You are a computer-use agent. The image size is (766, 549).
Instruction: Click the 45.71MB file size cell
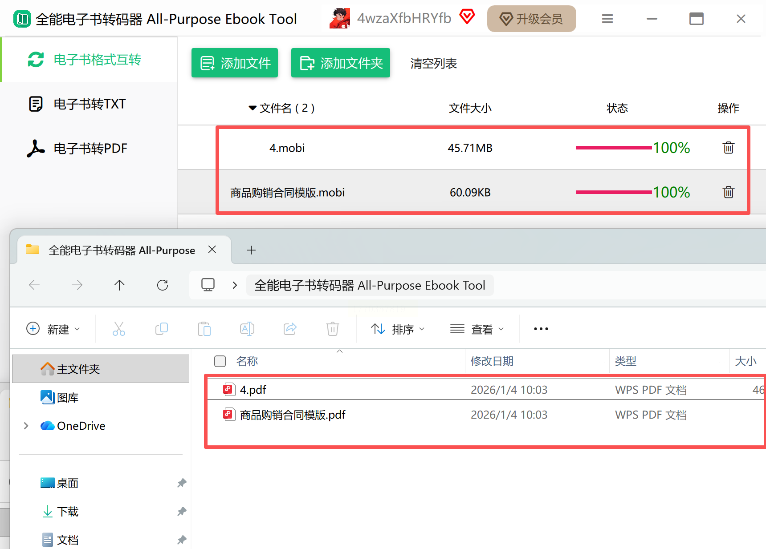[470, 148]
